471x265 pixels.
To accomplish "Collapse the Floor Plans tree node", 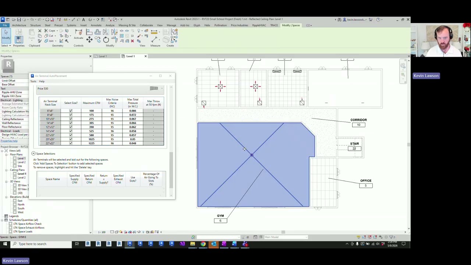I will click(7, 155).
